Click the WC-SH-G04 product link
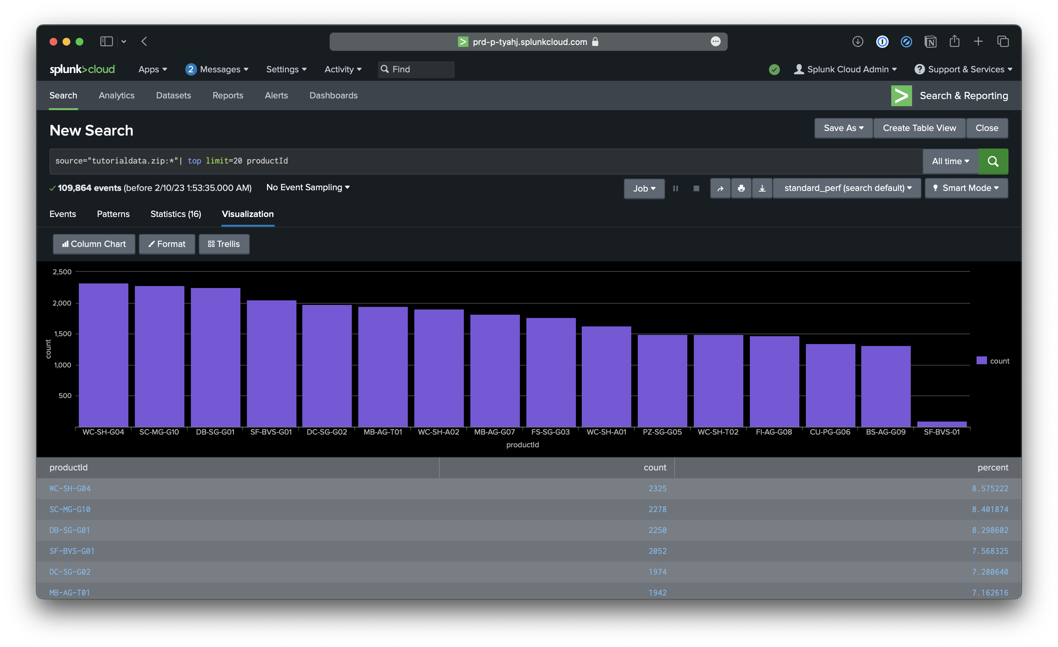Viewport: 1058px width, 647px height. pyautogui.click(x=70, y=489)
